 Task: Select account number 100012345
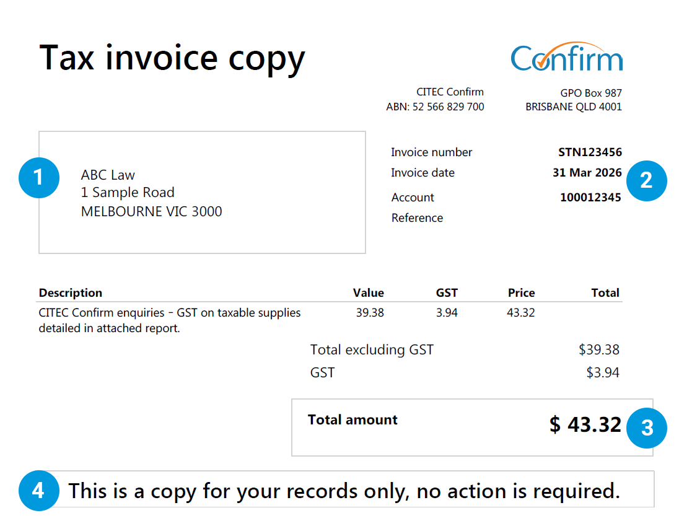(590, 198)
